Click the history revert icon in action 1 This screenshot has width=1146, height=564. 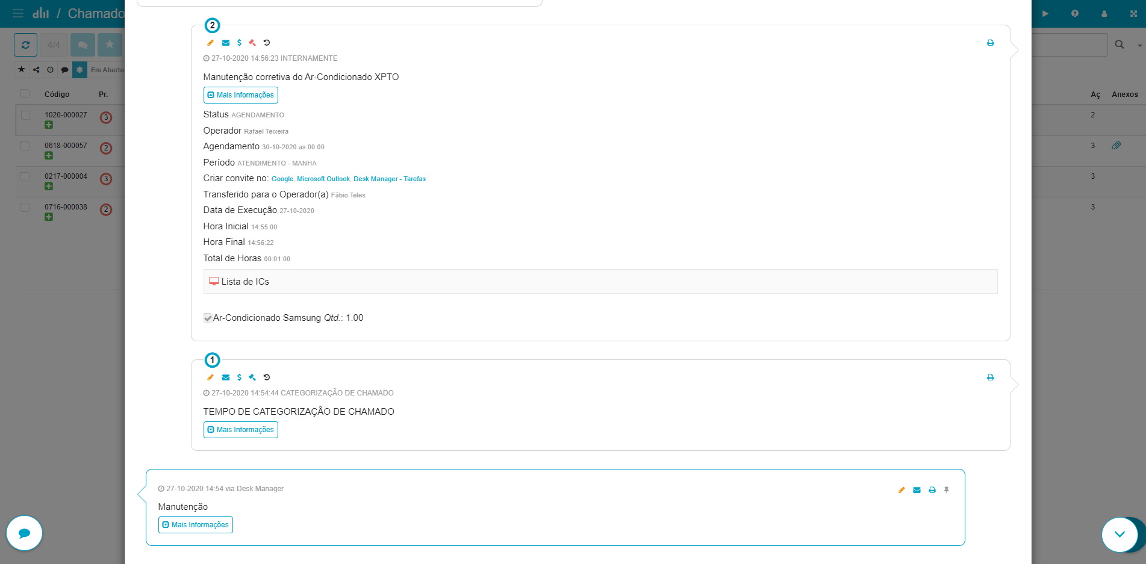point(267,377)
